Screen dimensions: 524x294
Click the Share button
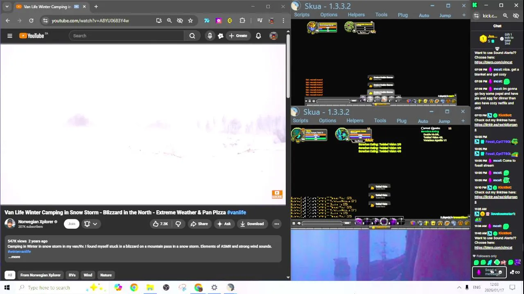(x=199, y=224)
